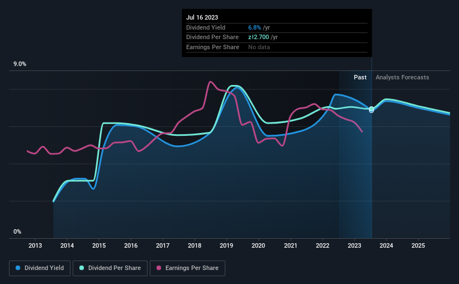Click the 2024 x-axis label
The image size is (459, 284).
click(x=386, y=245)
